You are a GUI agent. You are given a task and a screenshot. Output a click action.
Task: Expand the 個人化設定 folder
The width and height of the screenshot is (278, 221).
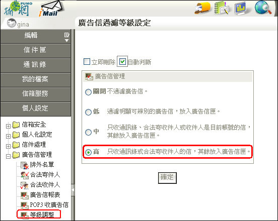click(x=8, y=136)
